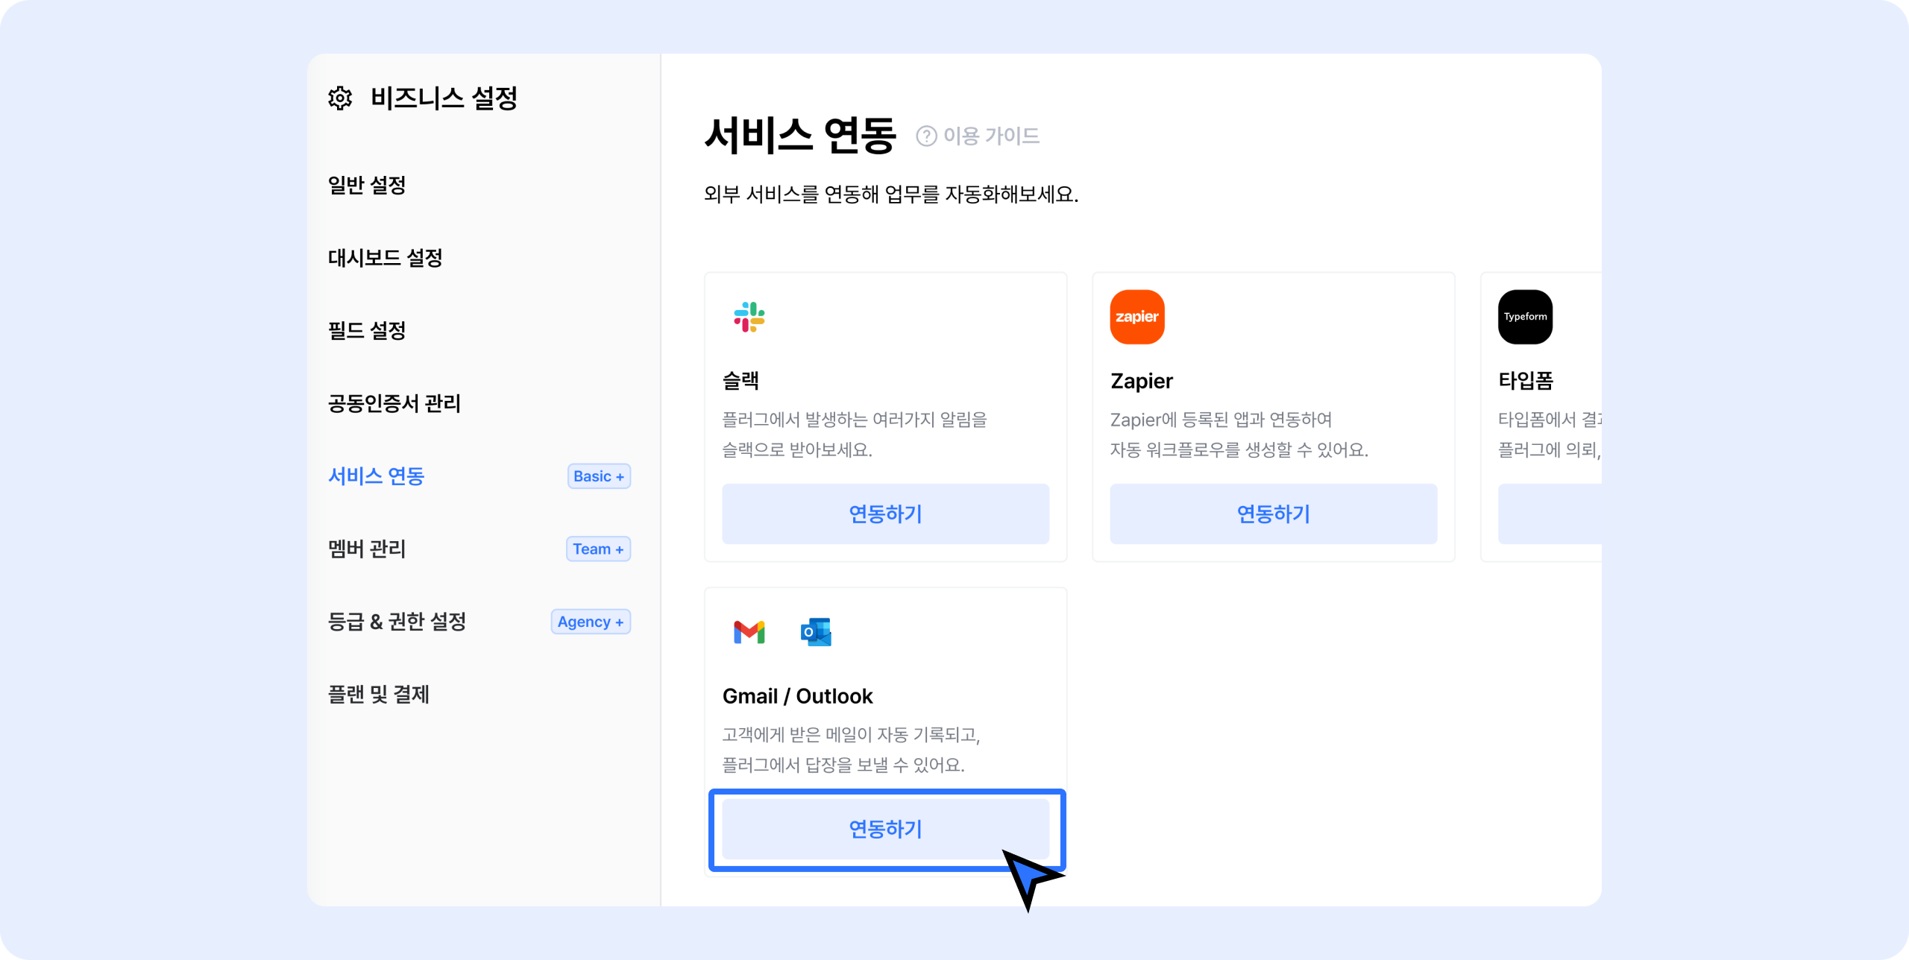
Task: Open the 이용 가이드 link
Action: 991,136
